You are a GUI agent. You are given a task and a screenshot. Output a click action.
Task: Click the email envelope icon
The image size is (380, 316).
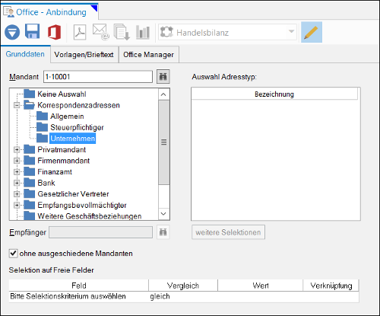click(x=100, y=32)
